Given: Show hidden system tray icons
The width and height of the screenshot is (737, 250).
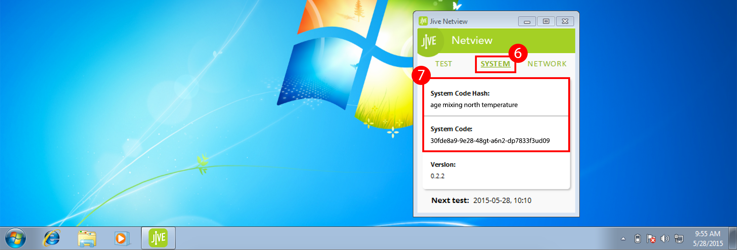Looking at the screenshot, I should (x=623, y=239).
